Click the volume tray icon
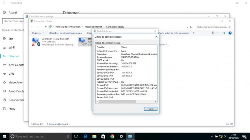The image size is (250, 140). point(225,136)
